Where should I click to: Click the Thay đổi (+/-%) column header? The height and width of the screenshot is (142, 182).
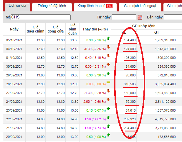(95, 29)
